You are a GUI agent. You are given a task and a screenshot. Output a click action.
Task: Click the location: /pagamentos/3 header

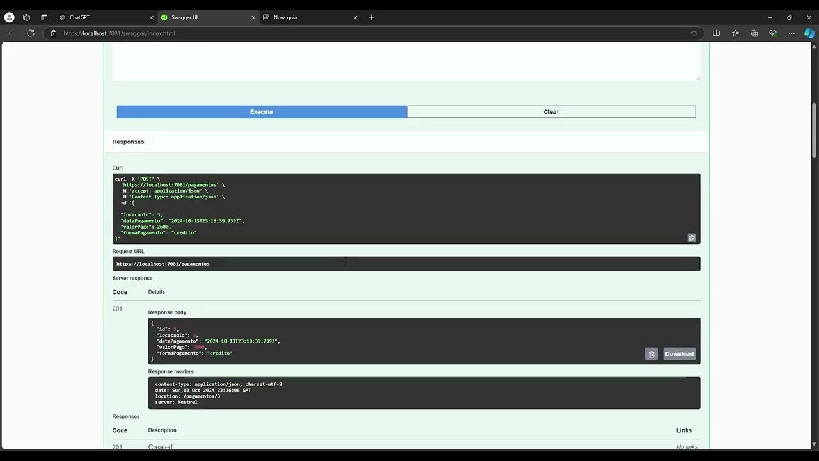187,396
